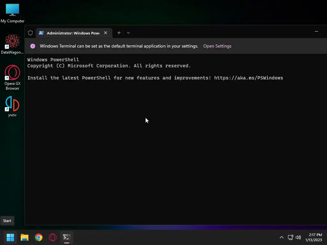Close the Windows PowerShell tab
327x245 pixels.
pos(105,33)
